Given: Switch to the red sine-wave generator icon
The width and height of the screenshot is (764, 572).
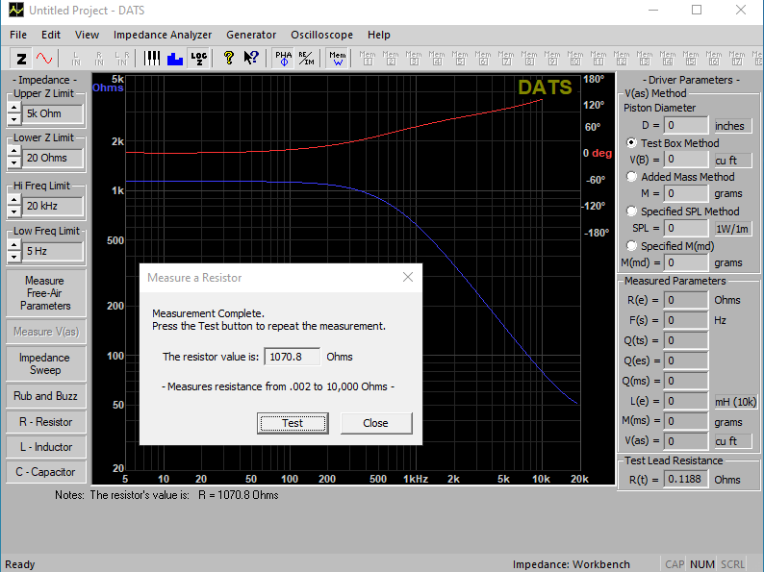Looking at the screenshot, I should point(44,59).
